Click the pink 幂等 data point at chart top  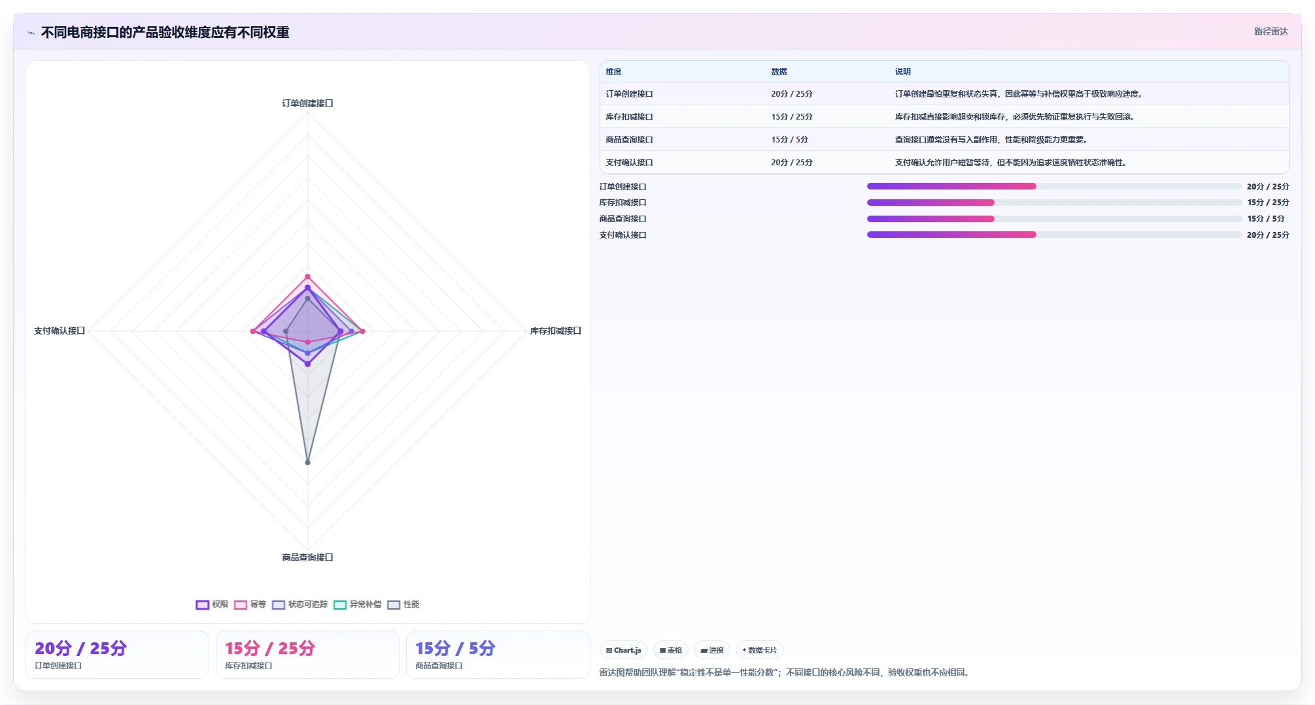(x=307, y=277)
